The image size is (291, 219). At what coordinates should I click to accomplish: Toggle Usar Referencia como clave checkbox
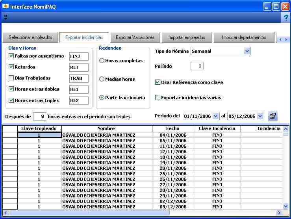(x=158, y=82)
